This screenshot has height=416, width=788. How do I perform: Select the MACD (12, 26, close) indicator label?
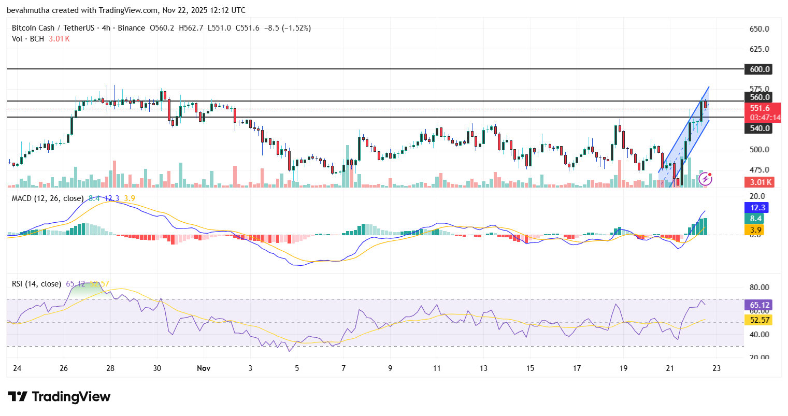47,198
